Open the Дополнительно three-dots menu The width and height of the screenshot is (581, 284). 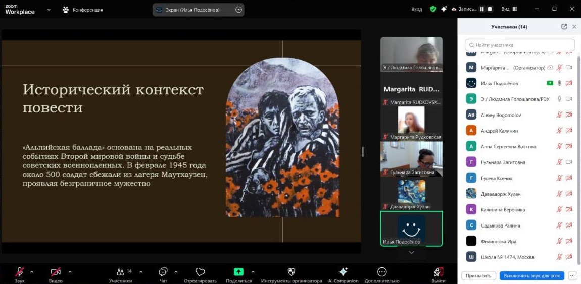382,272
